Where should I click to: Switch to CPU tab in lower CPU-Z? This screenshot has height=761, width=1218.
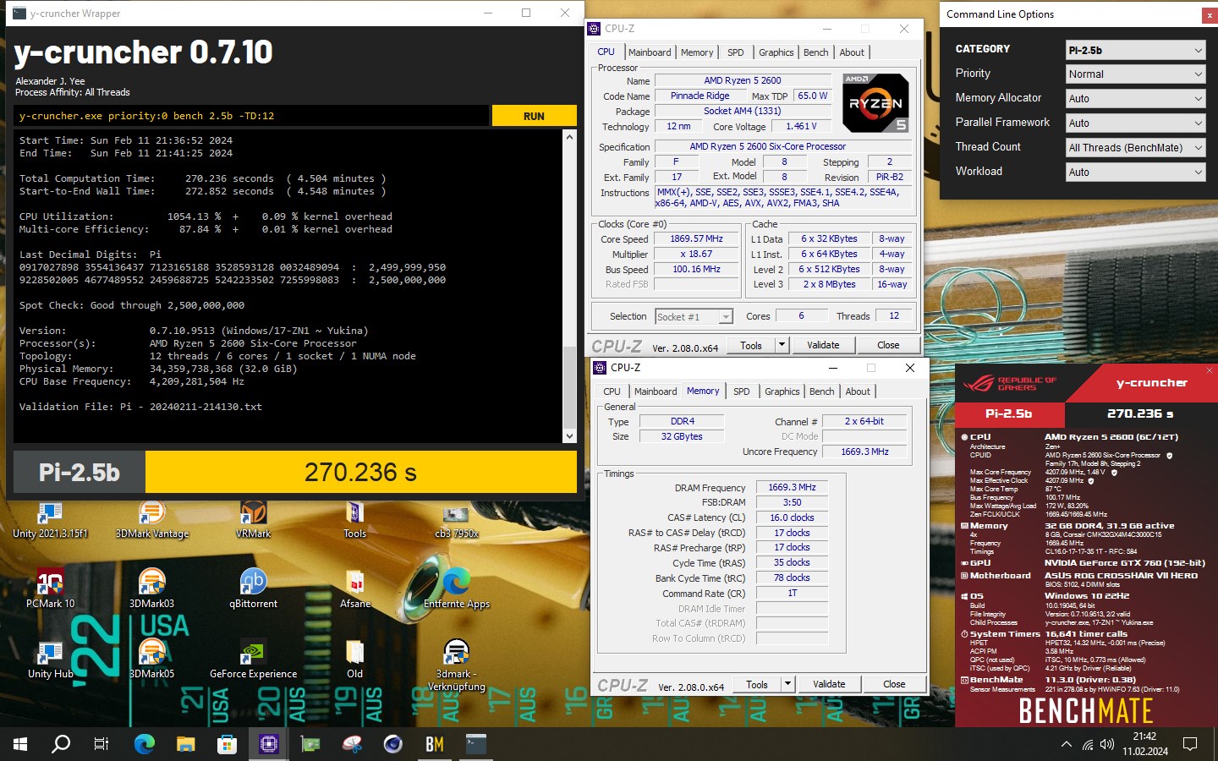click(612, 391)
